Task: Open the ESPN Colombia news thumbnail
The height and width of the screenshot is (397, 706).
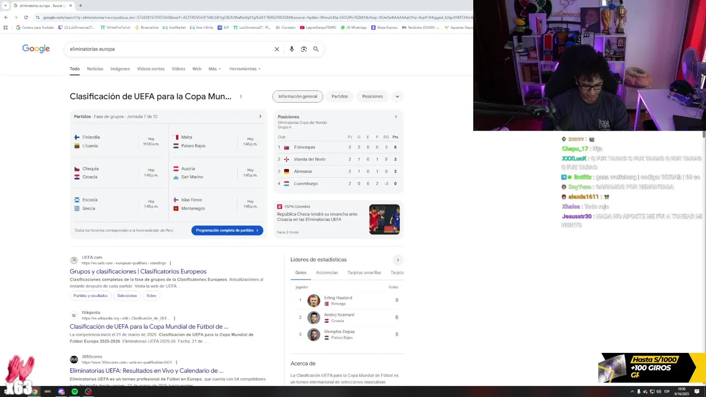Action: (384, 219)
